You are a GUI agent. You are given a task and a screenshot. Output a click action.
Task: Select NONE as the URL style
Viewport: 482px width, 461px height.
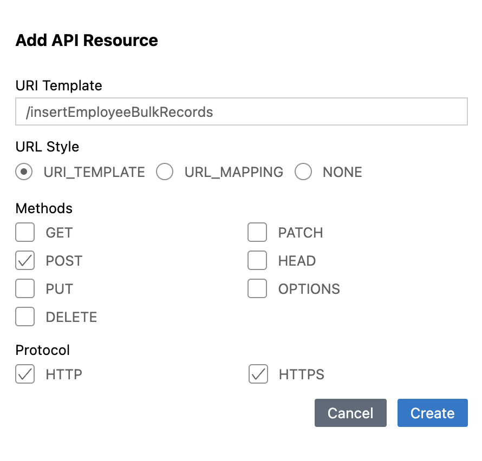point(303,172)
